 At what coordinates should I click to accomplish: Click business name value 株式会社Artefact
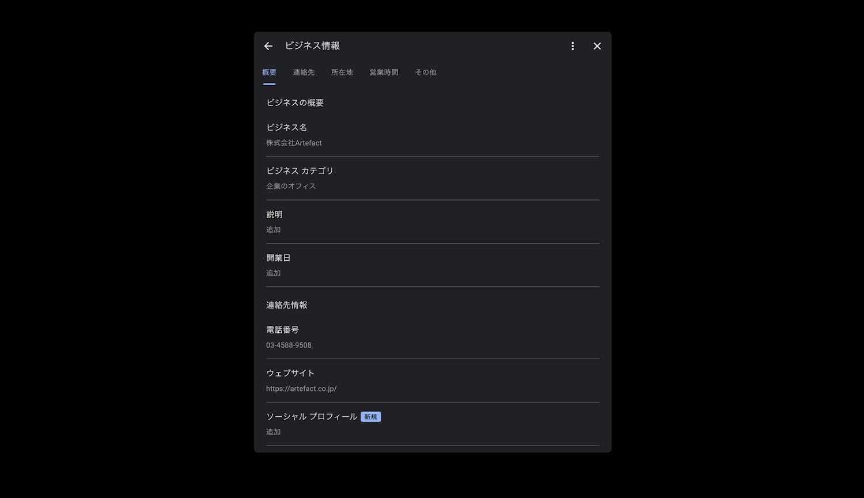click(294, 143)
